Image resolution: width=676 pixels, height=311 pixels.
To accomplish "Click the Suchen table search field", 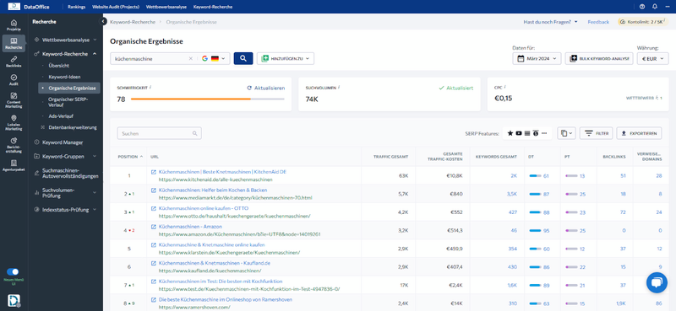I will pos(159,133).
